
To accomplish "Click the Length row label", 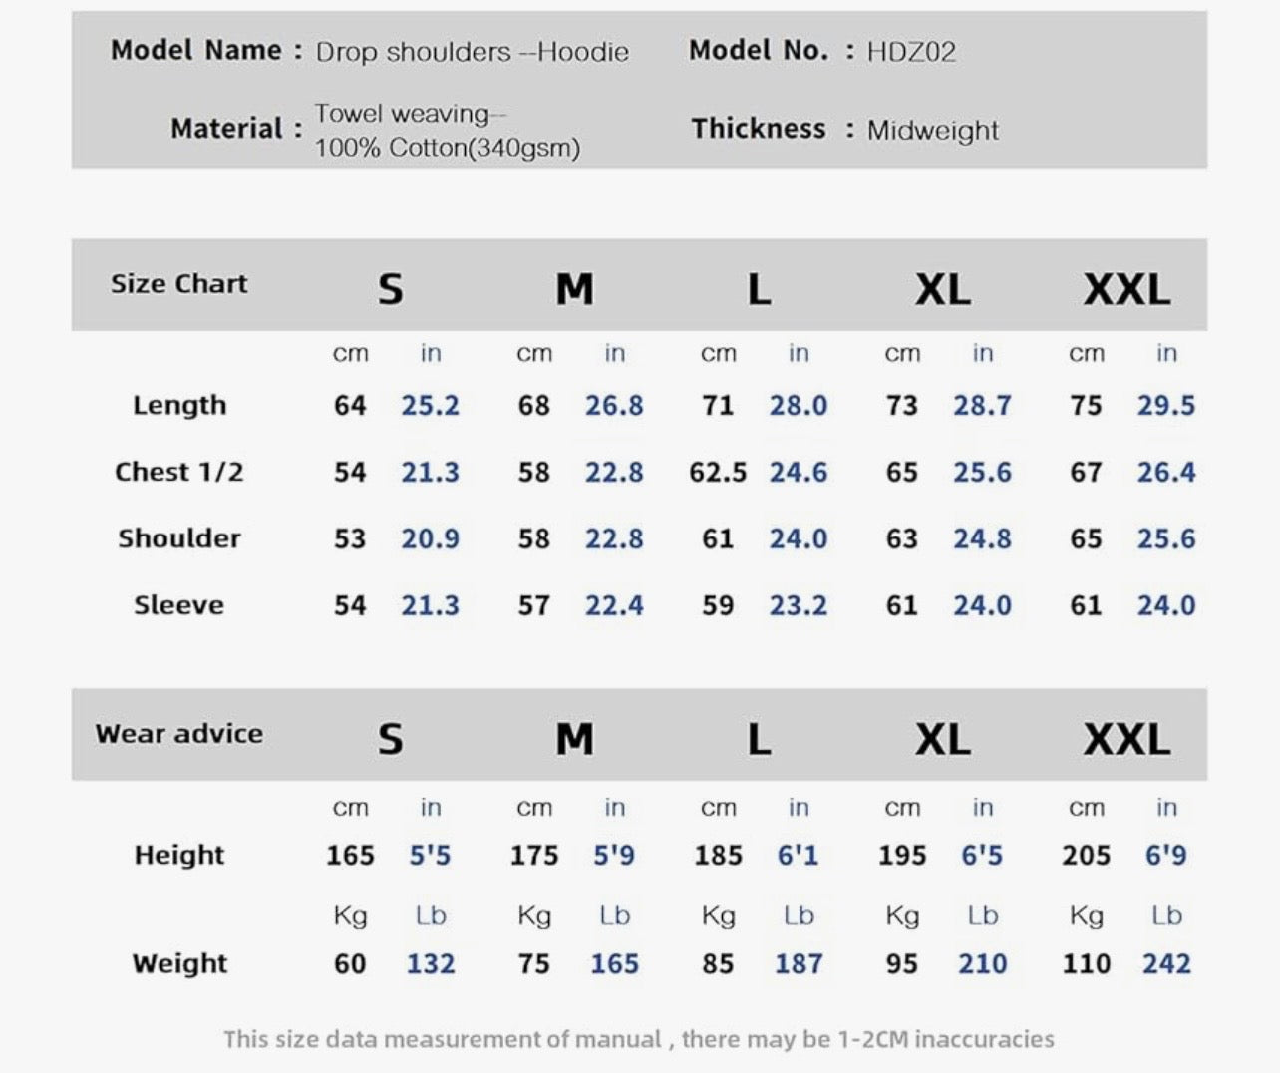I will point(179,405).
